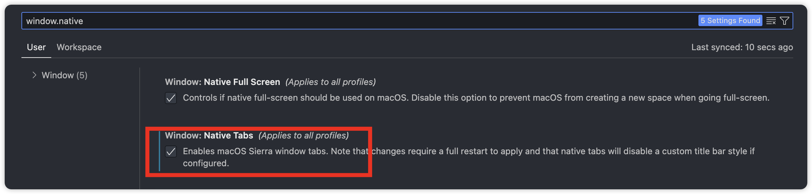Click Applies to all profiles beside Full Screen
Viewport: 812px width, 194px height.
(331, 82)
